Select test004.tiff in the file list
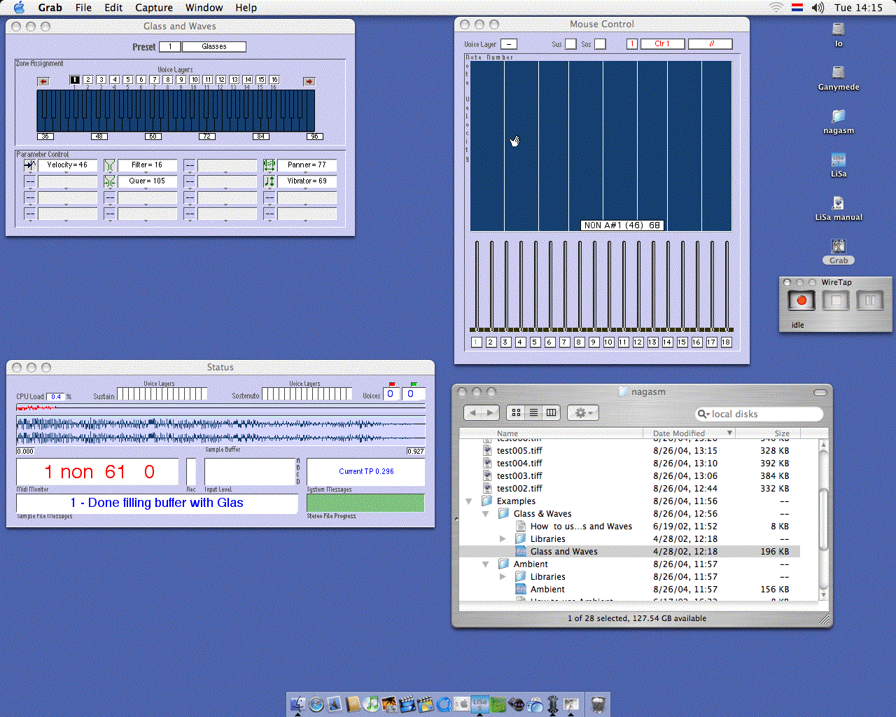This screenshot has height=717, width=896. pos(519,464)
